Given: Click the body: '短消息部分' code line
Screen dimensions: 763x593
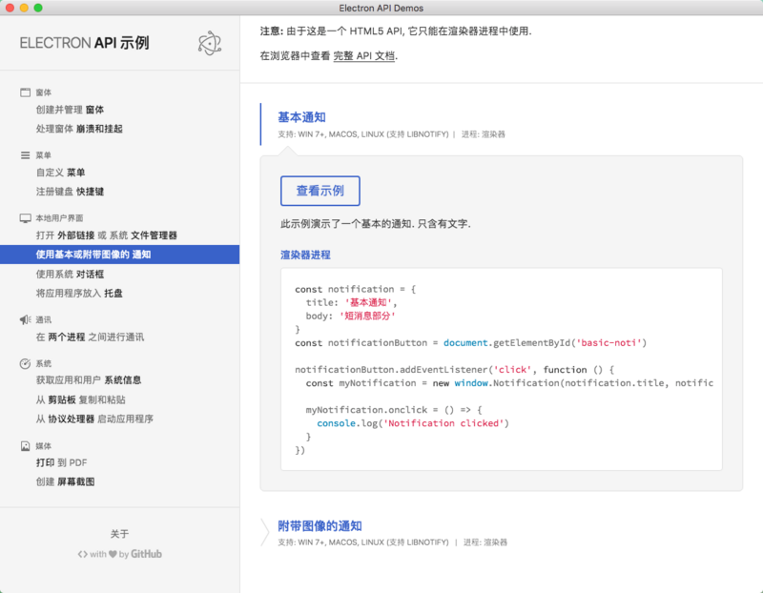Looking at the screenshot, I should pyautogui.click(x=350, y=317).
